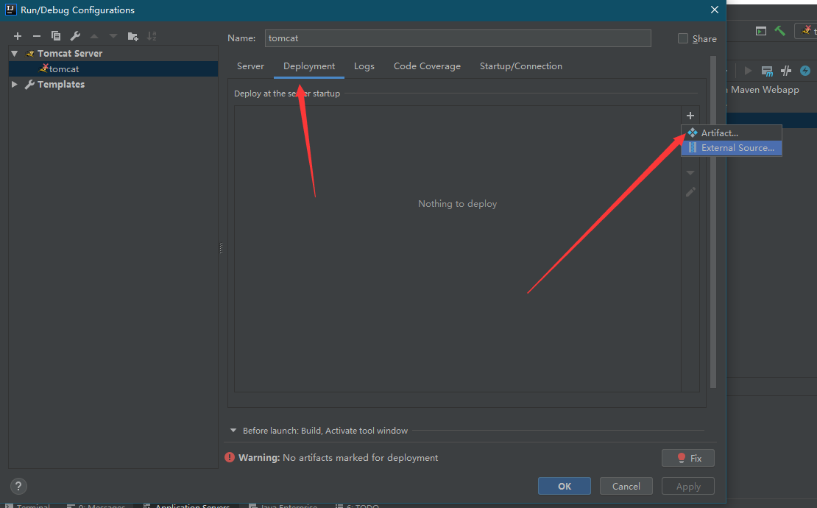Viewport: 817px width, 508px height.
Task: Create new configuration folder
Action: pyautogui.click(x=133, y=36)
